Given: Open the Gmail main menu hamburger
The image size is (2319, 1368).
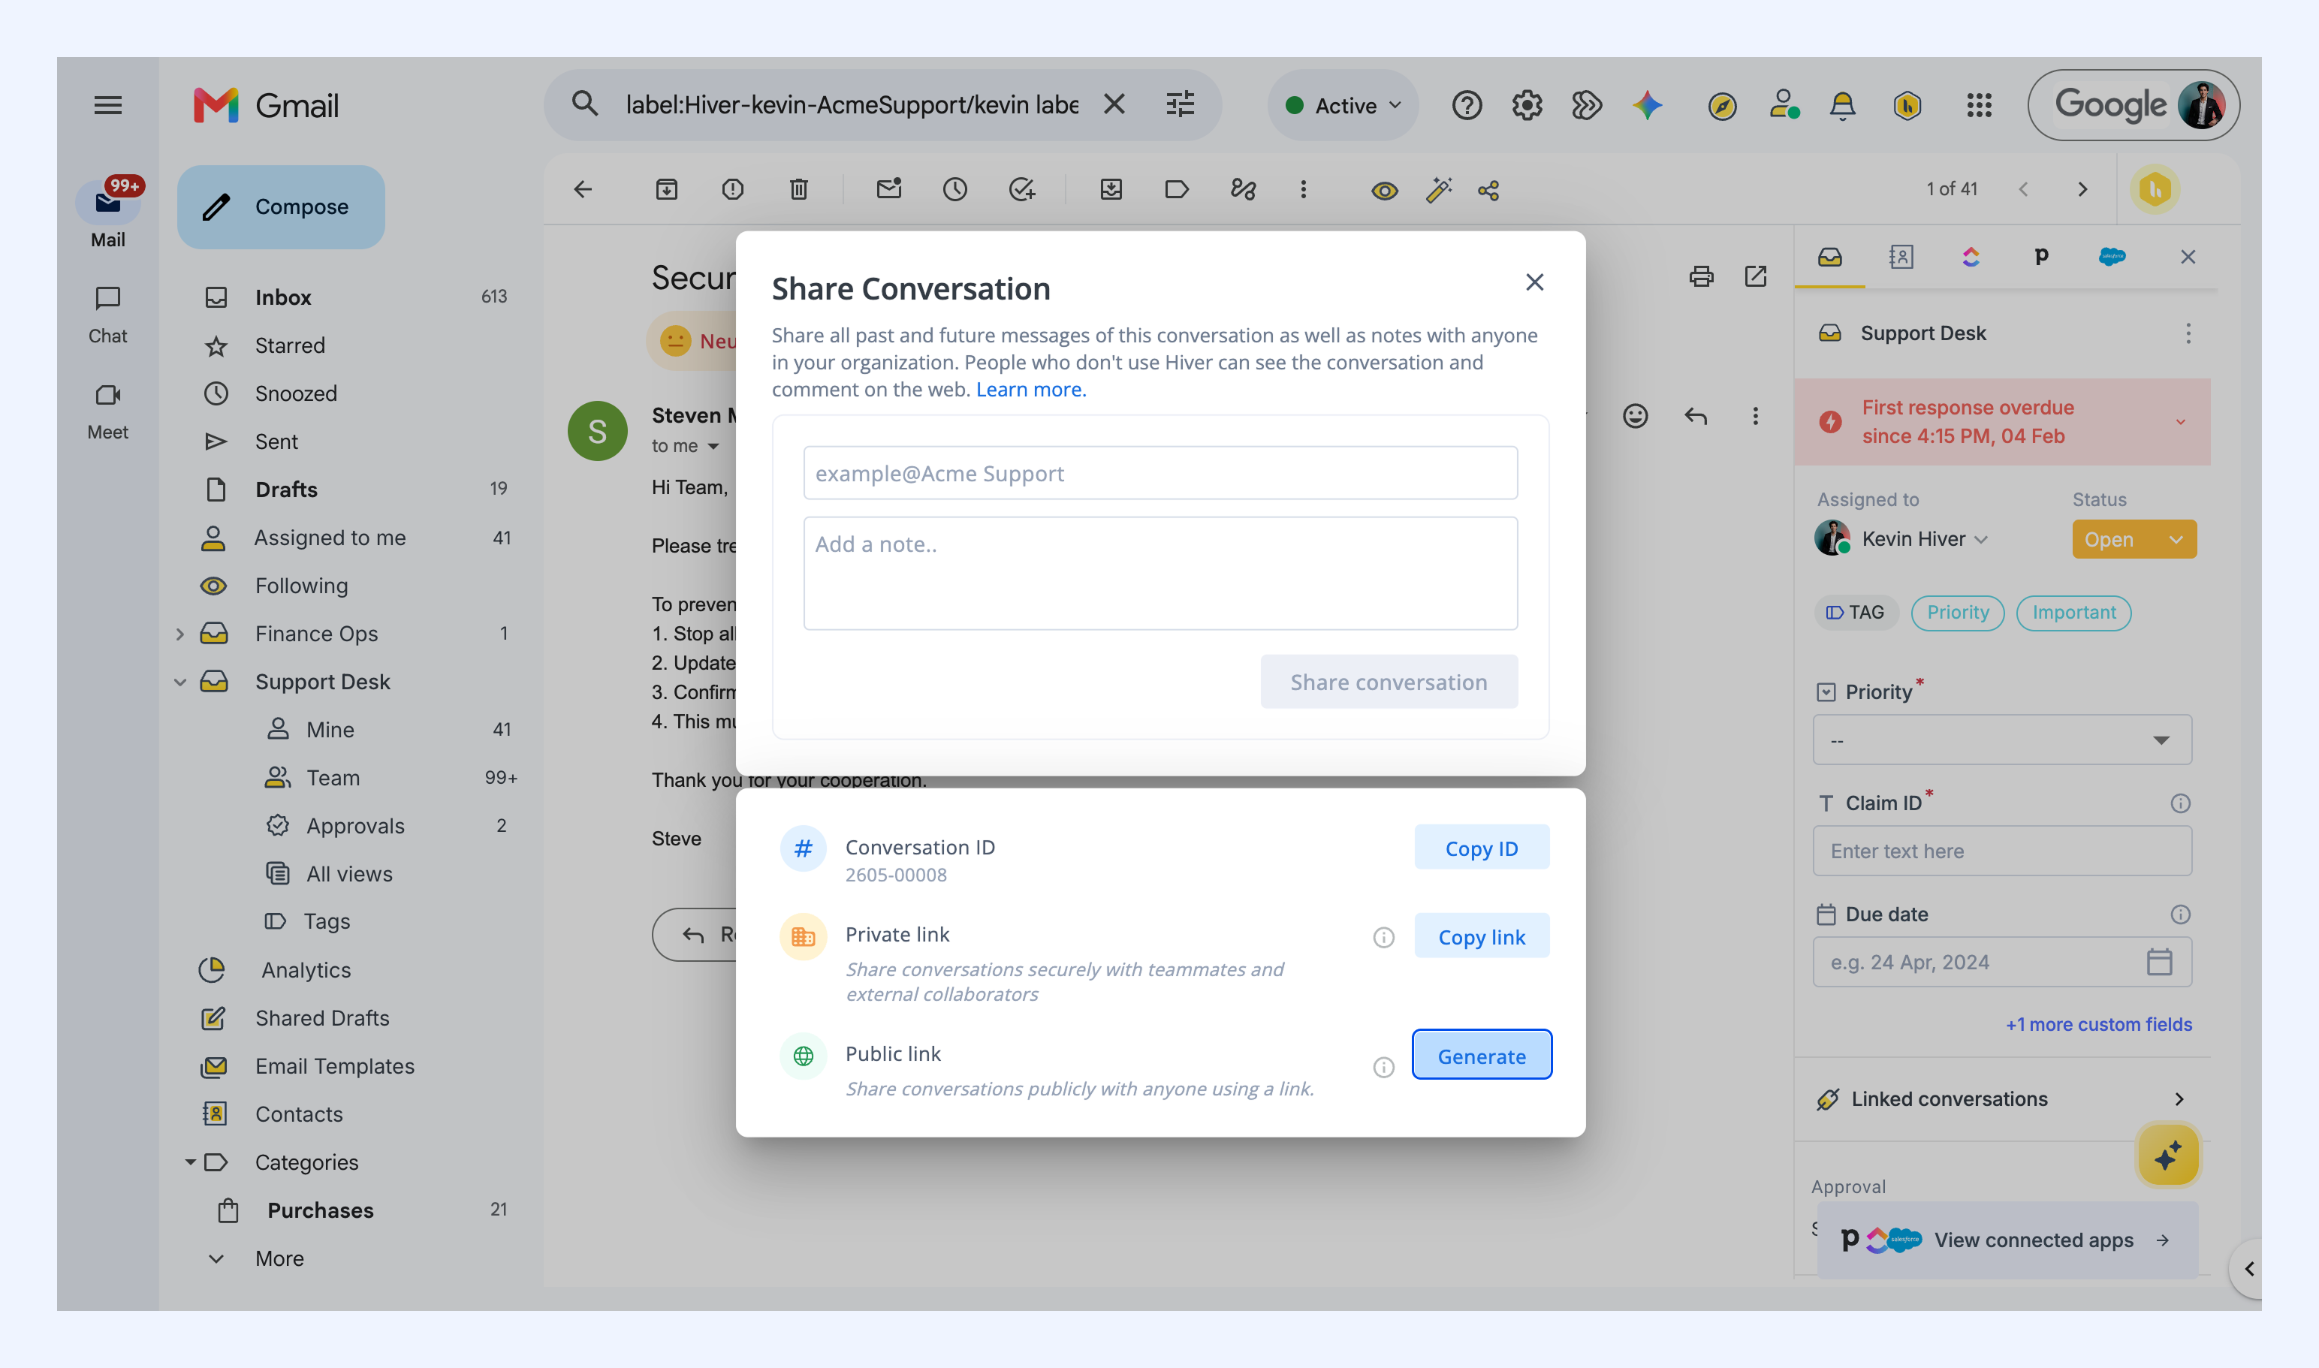Looking at the screenshot, I should tap(108, 105).
